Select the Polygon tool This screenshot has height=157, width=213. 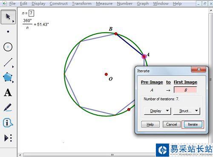[x=8, y=77]
